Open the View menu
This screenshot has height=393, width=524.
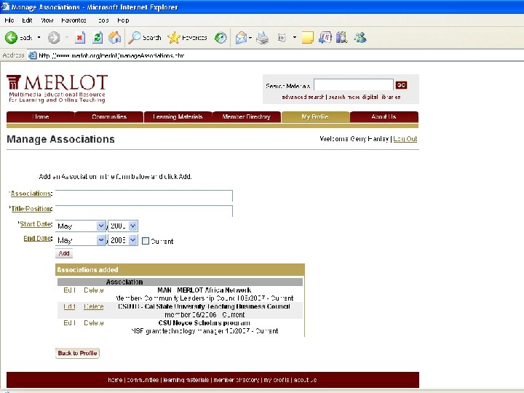click(x=47, y=20)
